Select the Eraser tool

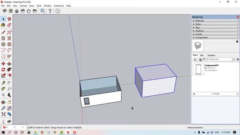point(9,25)
